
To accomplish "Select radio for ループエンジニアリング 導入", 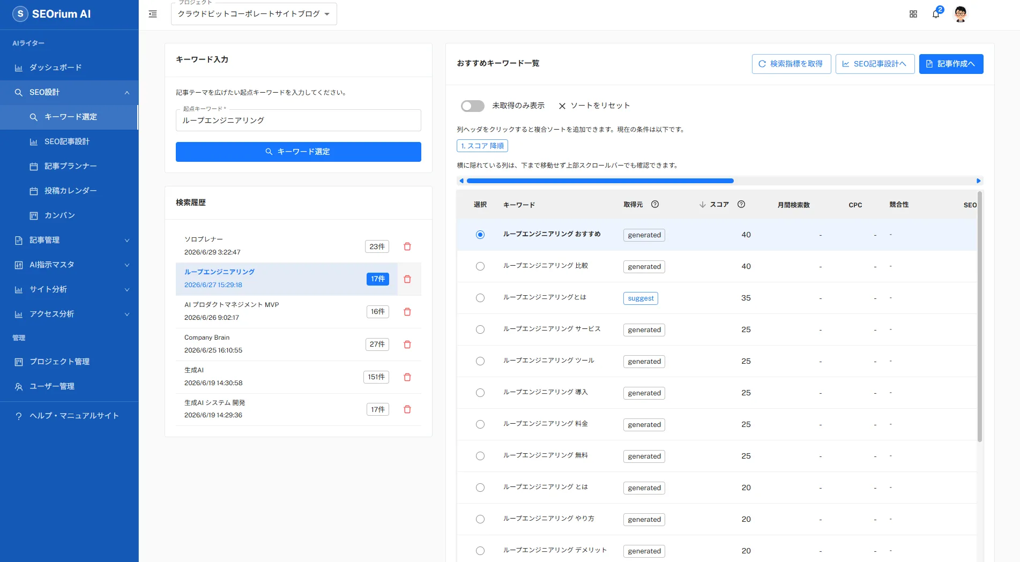I will click(480, 393).
